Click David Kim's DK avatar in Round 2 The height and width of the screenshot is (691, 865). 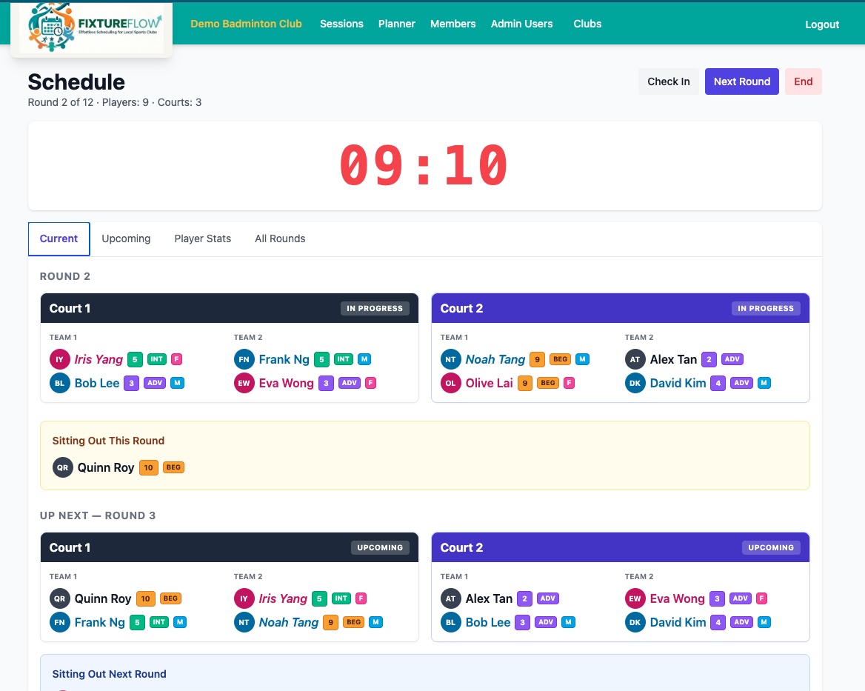635,383
